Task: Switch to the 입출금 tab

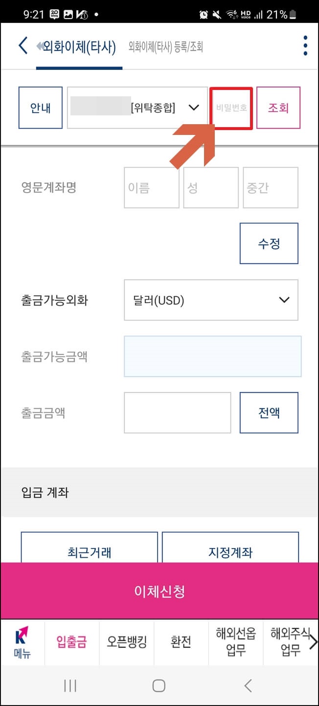Action: [71, 643]
